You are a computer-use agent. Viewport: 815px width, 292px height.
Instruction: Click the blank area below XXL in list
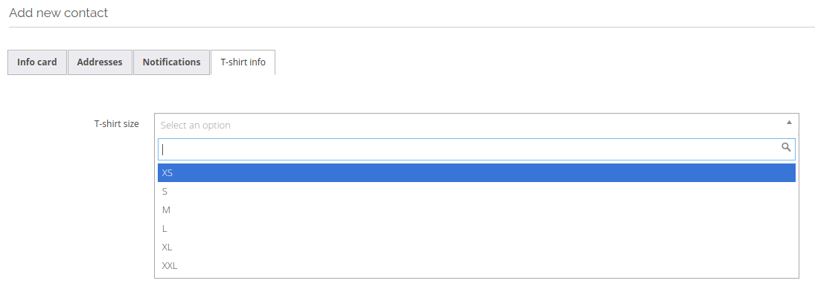476,276
